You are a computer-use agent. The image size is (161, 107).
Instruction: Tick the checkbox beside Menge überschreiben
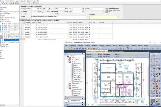click(x=107, y=10)
